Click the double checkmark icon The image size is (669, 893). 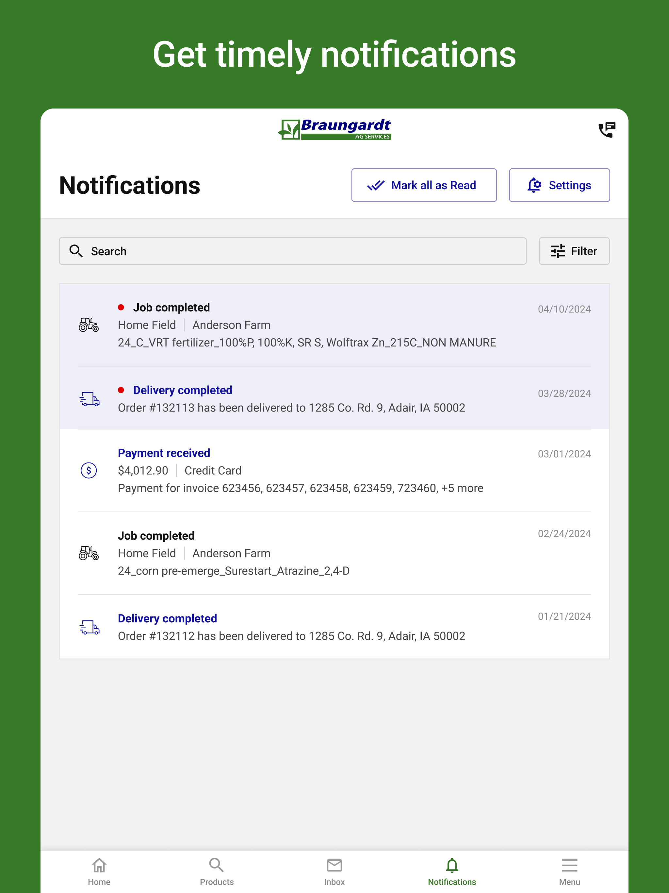click(x=376, y=185)
